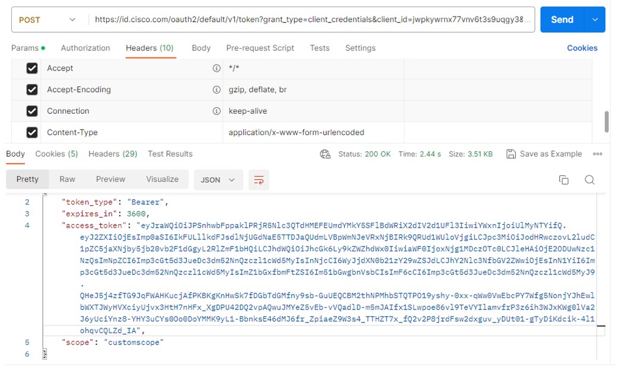Click the info icon for Accept-Encoding header
This screenshot has width=620, height=374.
pyautogui.click(x=217, y=89)
